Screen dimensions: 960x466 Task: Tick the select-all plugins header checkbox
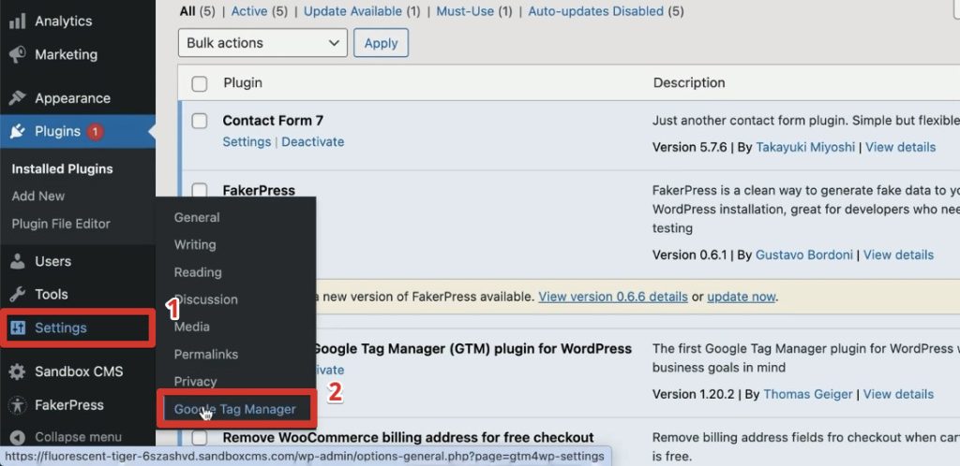coord(200,83)
